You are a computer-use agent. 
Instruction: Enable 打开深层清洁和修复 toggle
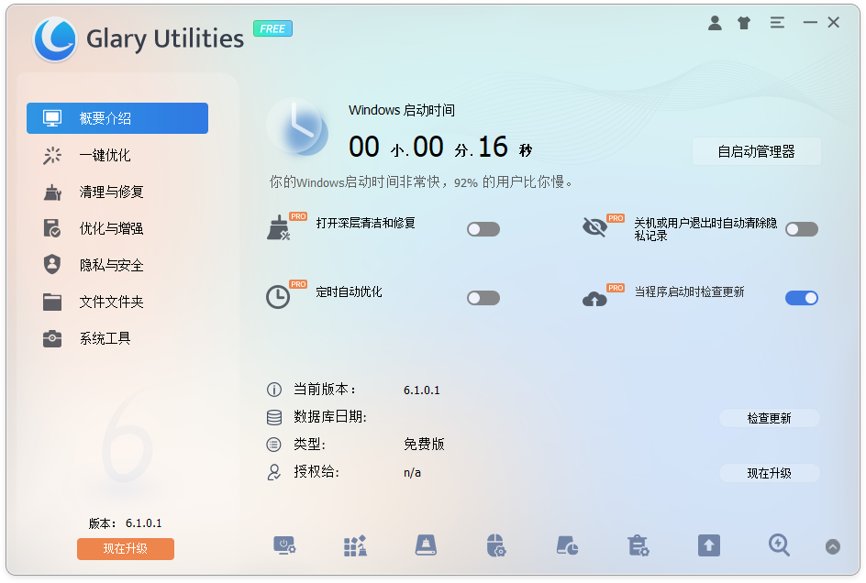tap(483, 229)
